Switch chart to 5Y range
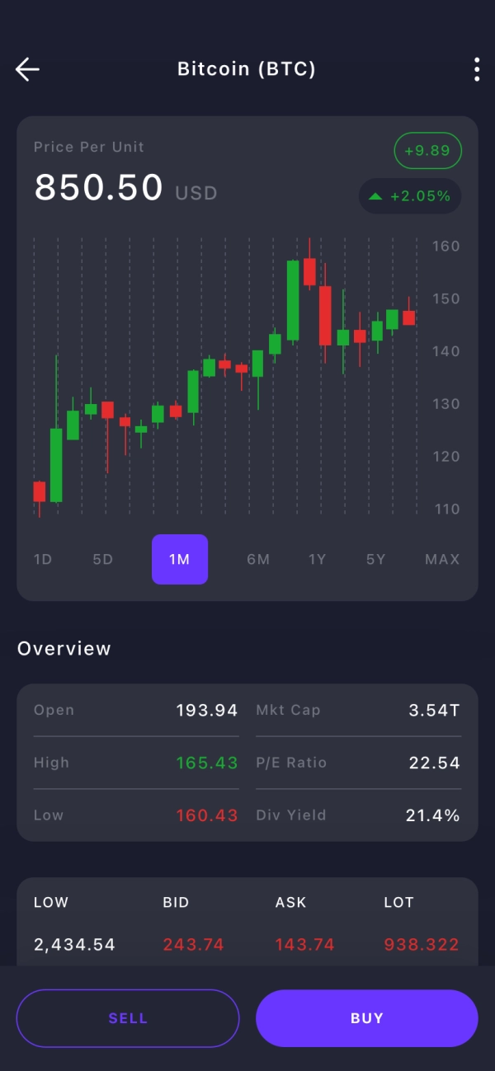Image resolution: width=495 pixels, height=1071 pixels. pyautogui.click(x=376, y=559)
